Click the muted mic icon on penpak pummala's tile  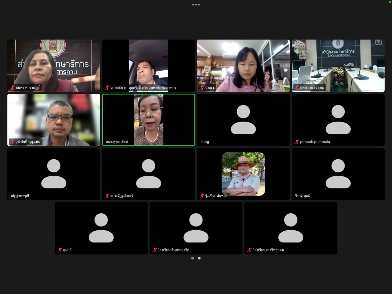[296, 142]
